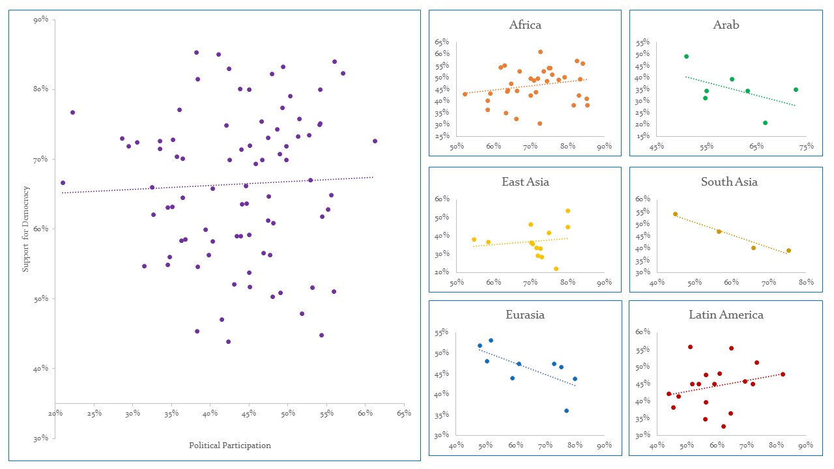834x469 pixels.
Task: Select the South Asia chart title
Action: pyautogui.click(x=729, y=182)
